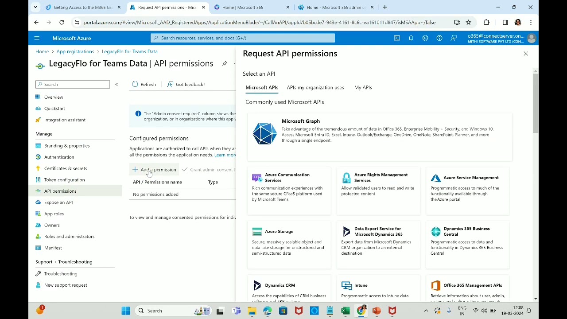This screenshot has height=319, width=567.
Task: Switch to APIs my organization uses tab
Action: pos(315,88)
